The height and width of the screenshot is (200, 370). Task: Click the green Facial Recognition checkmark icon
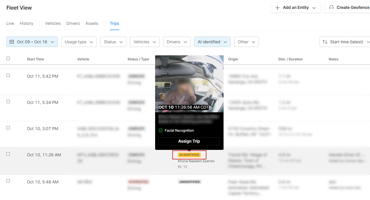point(161,130)
